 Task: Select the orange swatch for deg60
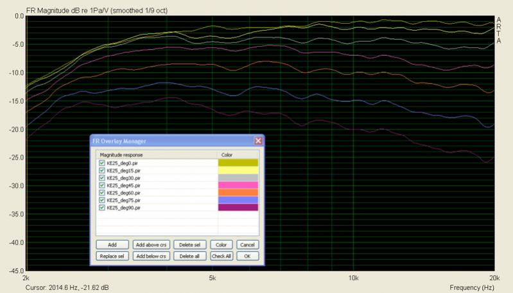point(238,193)
